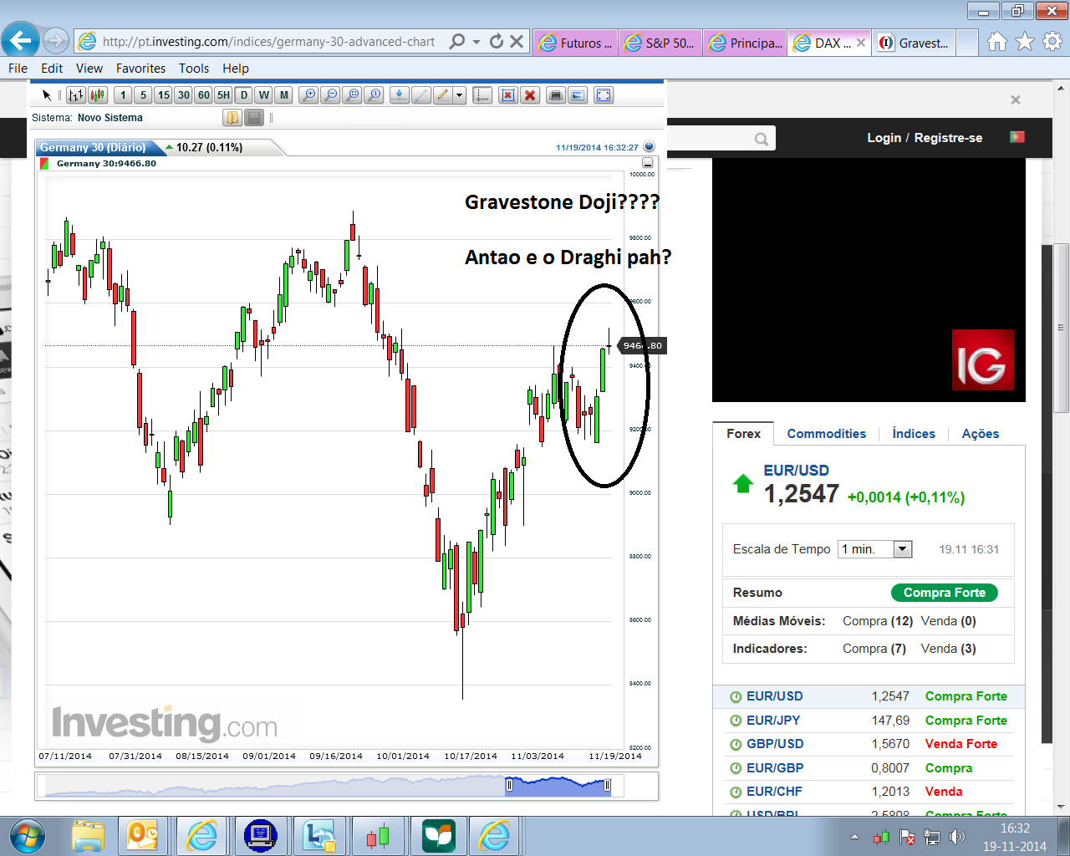Click the delete selected object icon
This screenshot has height=856, width=1070.
pos(507,95)
